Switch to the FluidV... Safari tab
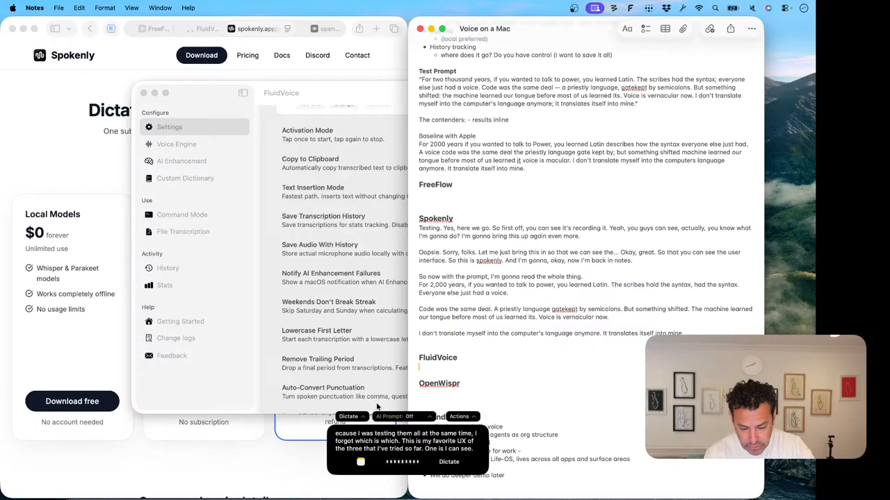 pos(202,28)
